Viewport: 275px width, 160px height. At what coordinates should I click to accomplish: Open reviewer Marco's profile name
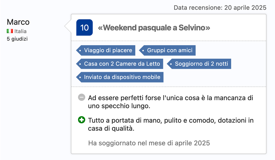point(18,22)
